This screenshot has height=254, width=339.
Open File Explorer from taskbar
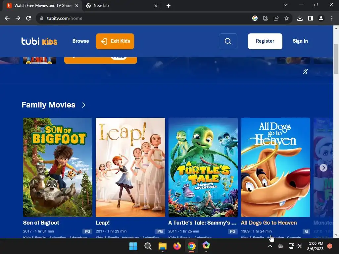coord(162,246)
